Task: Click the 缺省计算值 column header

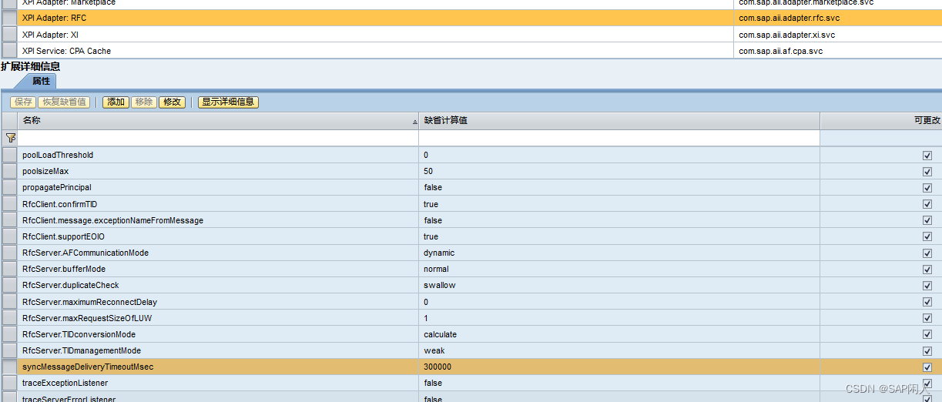Action: [619, 121]
